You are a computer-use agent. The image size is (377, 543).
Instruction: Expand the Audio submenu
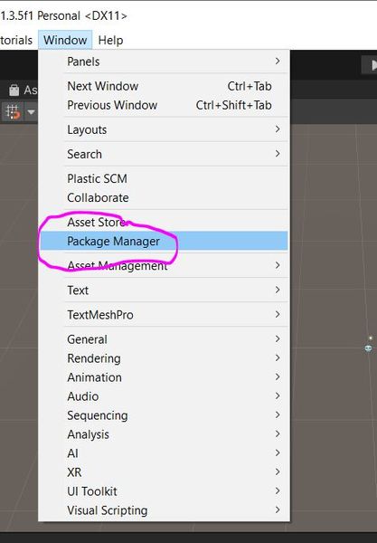(x=164, y=396)
